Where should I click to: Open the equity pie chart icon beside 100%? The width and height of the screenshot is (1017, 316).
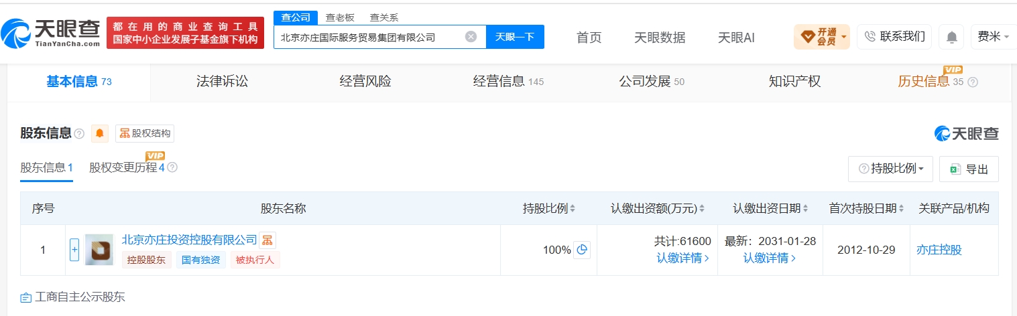click(x=582, y=250)
